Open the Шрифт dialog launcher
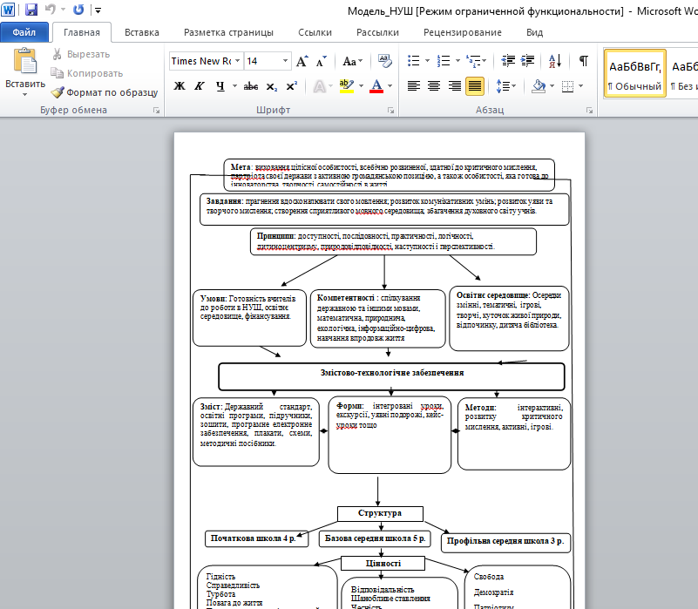Image resolution: width=698 pixels, height=609 pixels. coord(391,111)
